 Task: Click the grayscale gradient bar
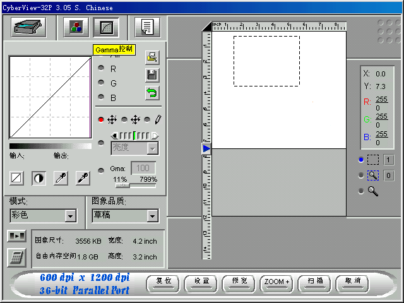pyautogui.click(x=50, y=146)
